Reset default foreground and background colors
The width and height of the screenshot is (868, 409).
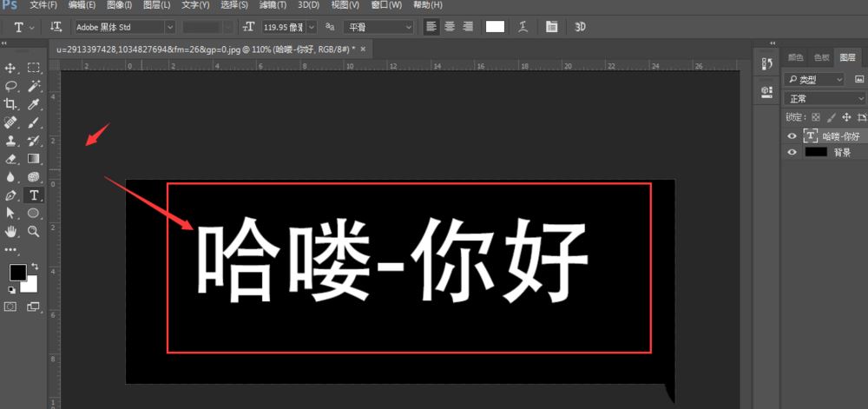click(12, 289)
